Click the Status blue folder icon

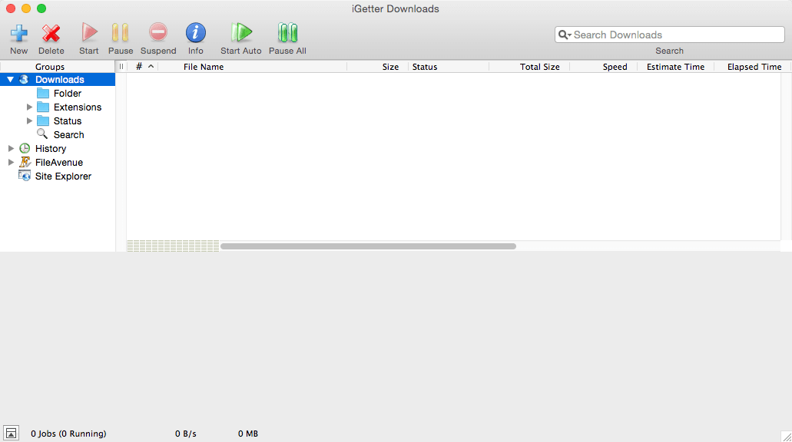tap(43, 121)
